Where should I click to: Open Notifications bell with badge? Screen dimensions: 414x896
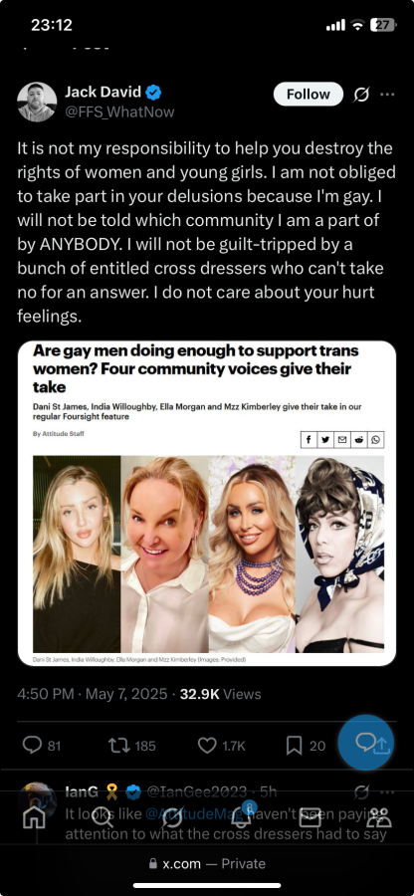click(x=243, y=816)
